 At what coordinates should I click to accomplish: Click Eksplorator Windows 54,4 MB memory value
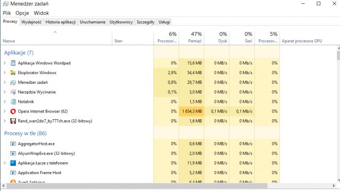coord(194,73)
